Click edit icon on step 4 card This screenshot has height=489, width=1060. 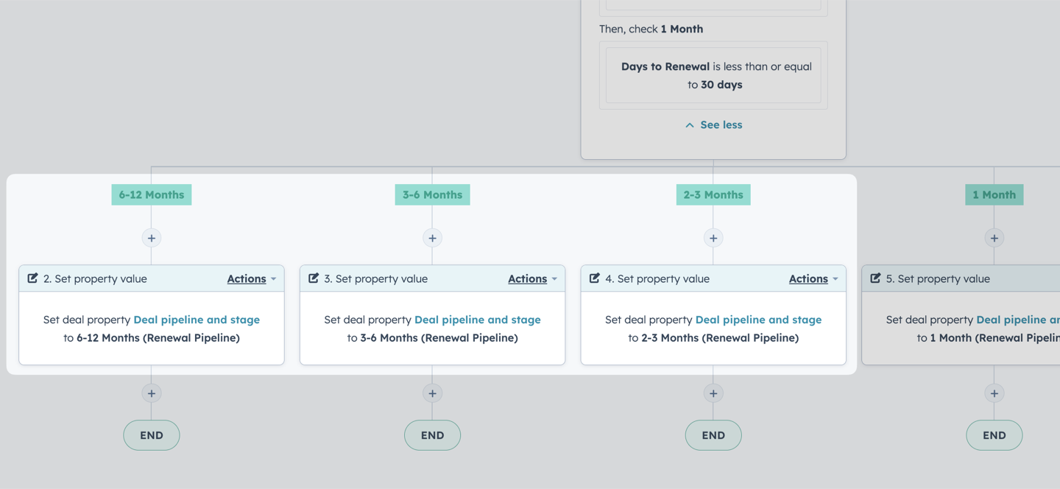(x=595, y=278)
